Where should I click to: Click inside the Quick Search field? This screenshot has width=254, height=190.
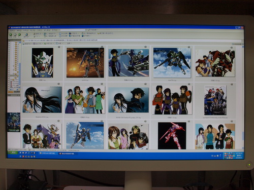(x=73, y=30)
